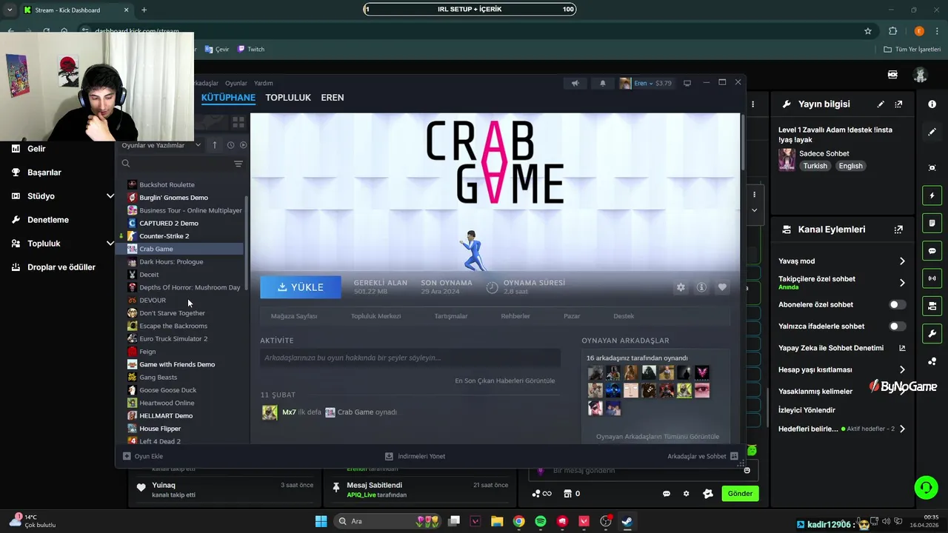Open Eren account dropdown in Steam
Image resolution: width=948 pixels, height=533 pixels.
coord(646,83)
